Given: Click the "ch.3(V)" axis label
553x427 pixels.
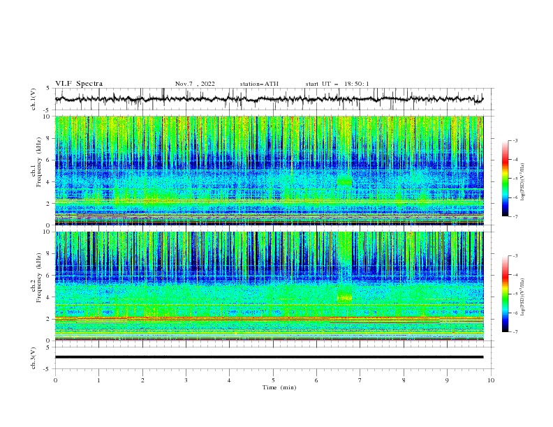Looking at the screenshot, I should coord(34,358).
